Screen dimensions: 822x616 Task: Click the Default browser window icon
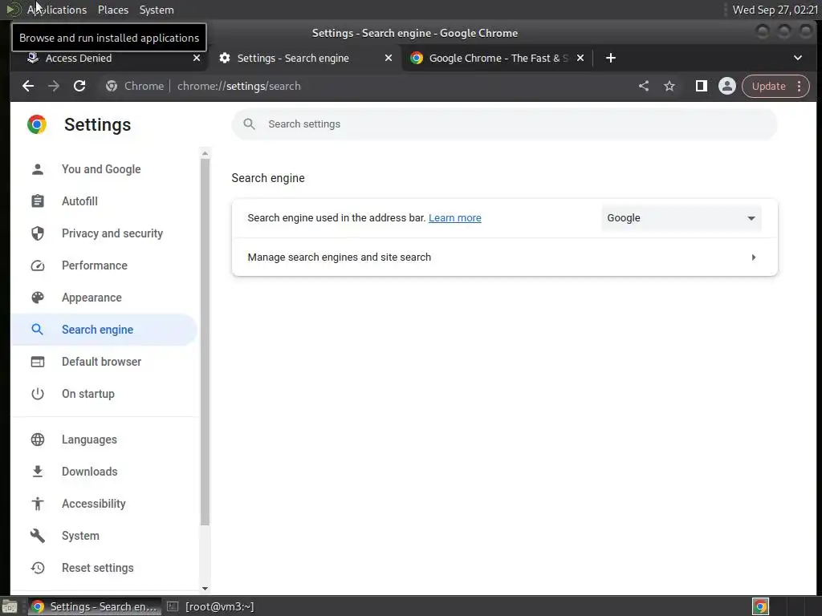38,362
